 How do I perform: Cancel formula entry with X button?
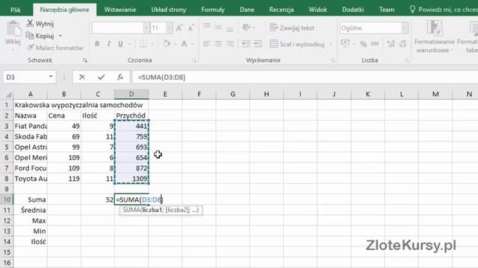[x=82, y=77]
